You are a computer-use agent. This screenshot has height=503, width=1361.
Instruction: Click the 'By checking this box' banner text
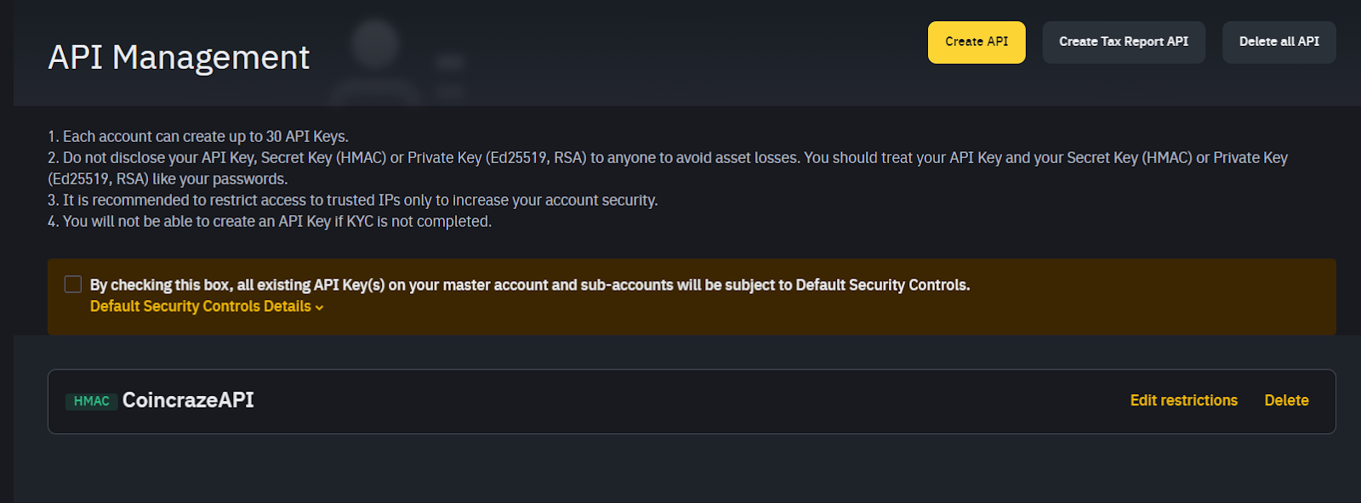coord(530,285)
